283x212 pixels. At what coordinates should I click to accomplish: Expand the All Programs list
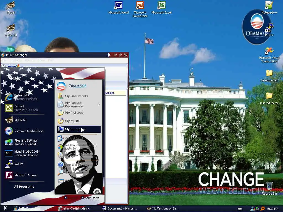coord(24,187)
